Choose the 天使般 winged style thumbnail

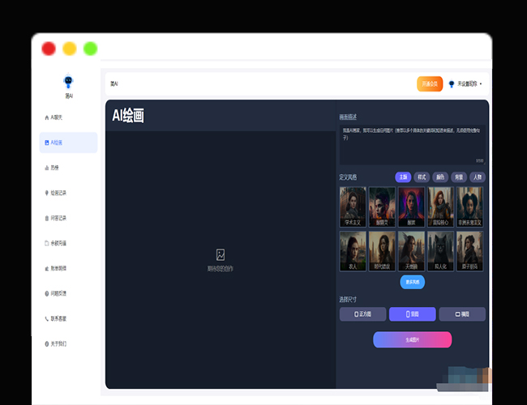coord(411,251)
